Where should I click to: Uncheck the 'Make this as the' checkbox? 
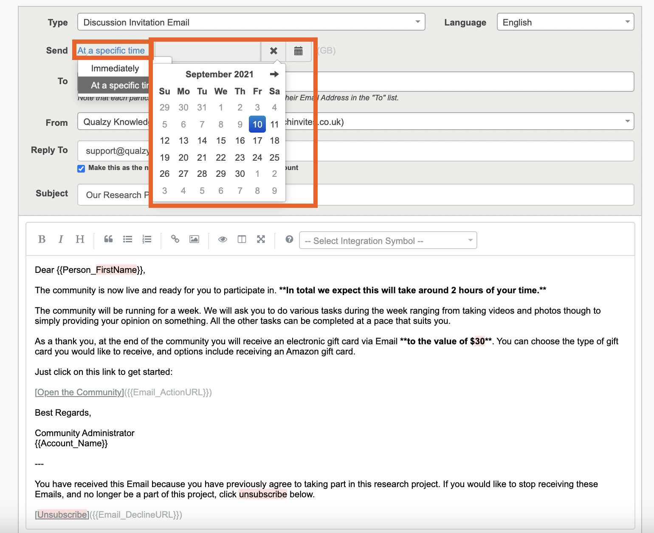81,168
